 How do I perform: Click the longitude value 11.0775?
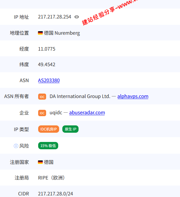[x=46, y=49]
